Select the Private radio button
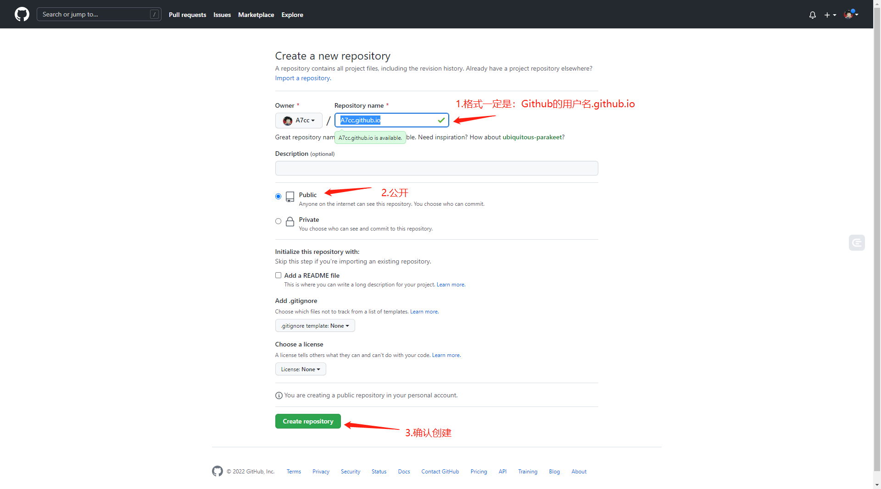 pos(278,221)
